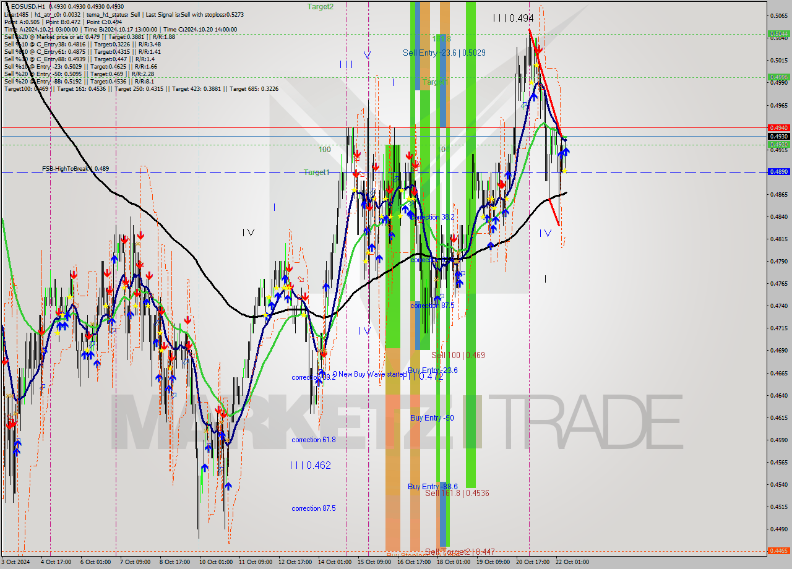Image resolution: width=792 pixels, height=569 pixels.
Task: Click the 0.4490 price axis value
Action: [x=778, y=529]
